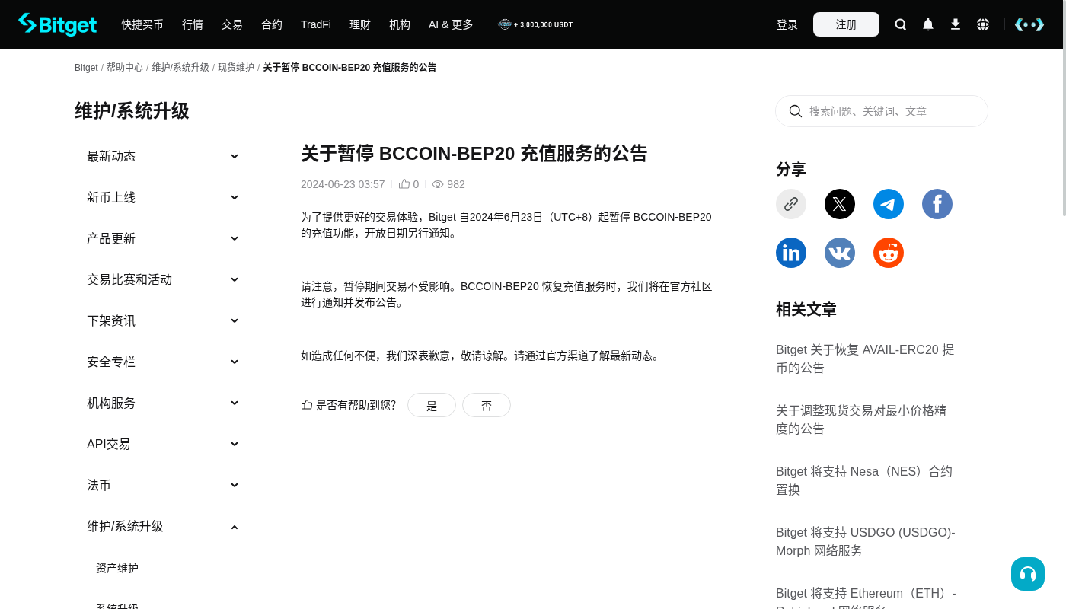Answer 否 to the helpful question
Viewport: 1066px width, 609px height.
[x=487, y=405]
